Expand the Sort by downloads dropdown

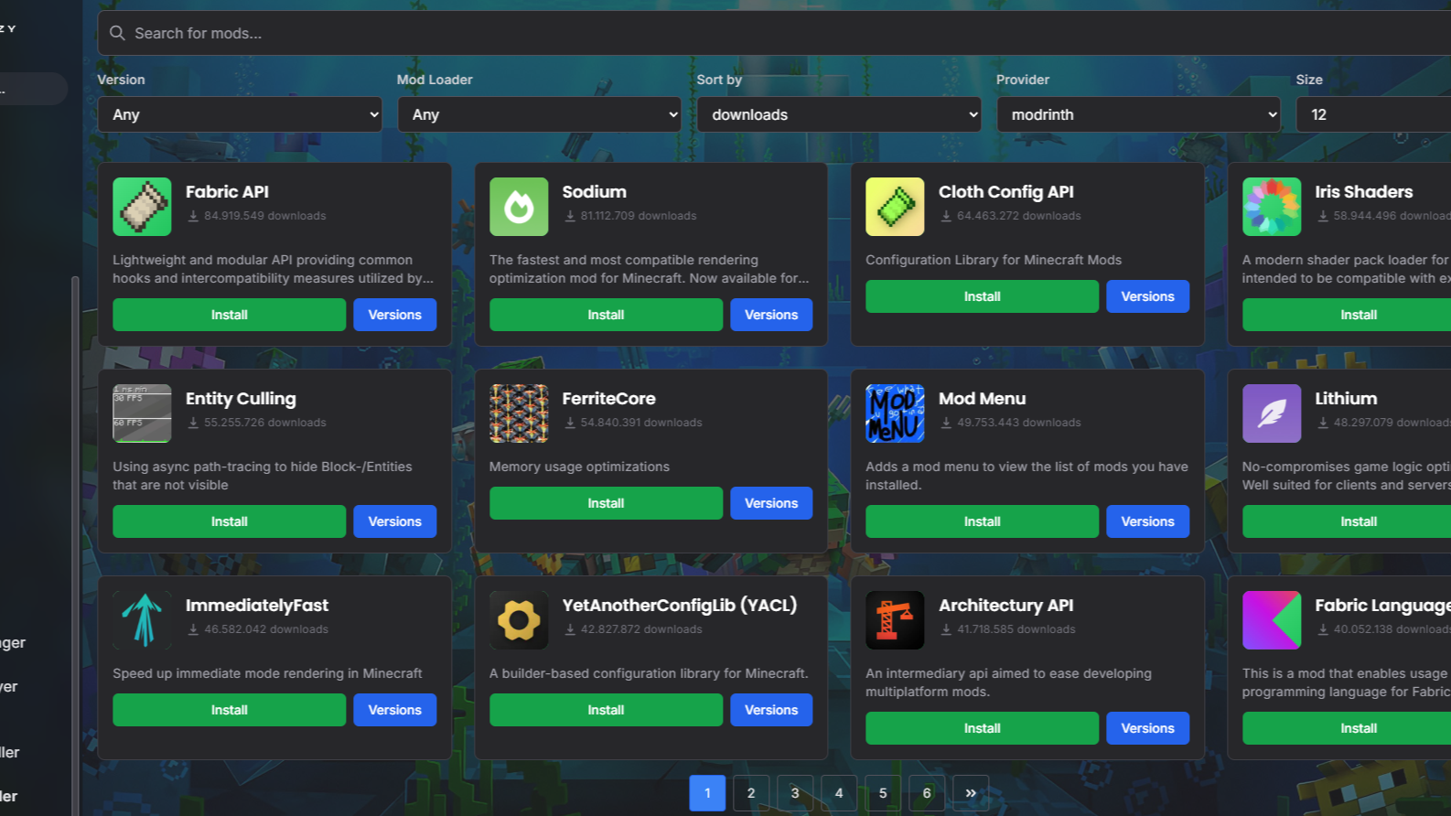coord(839,114)
